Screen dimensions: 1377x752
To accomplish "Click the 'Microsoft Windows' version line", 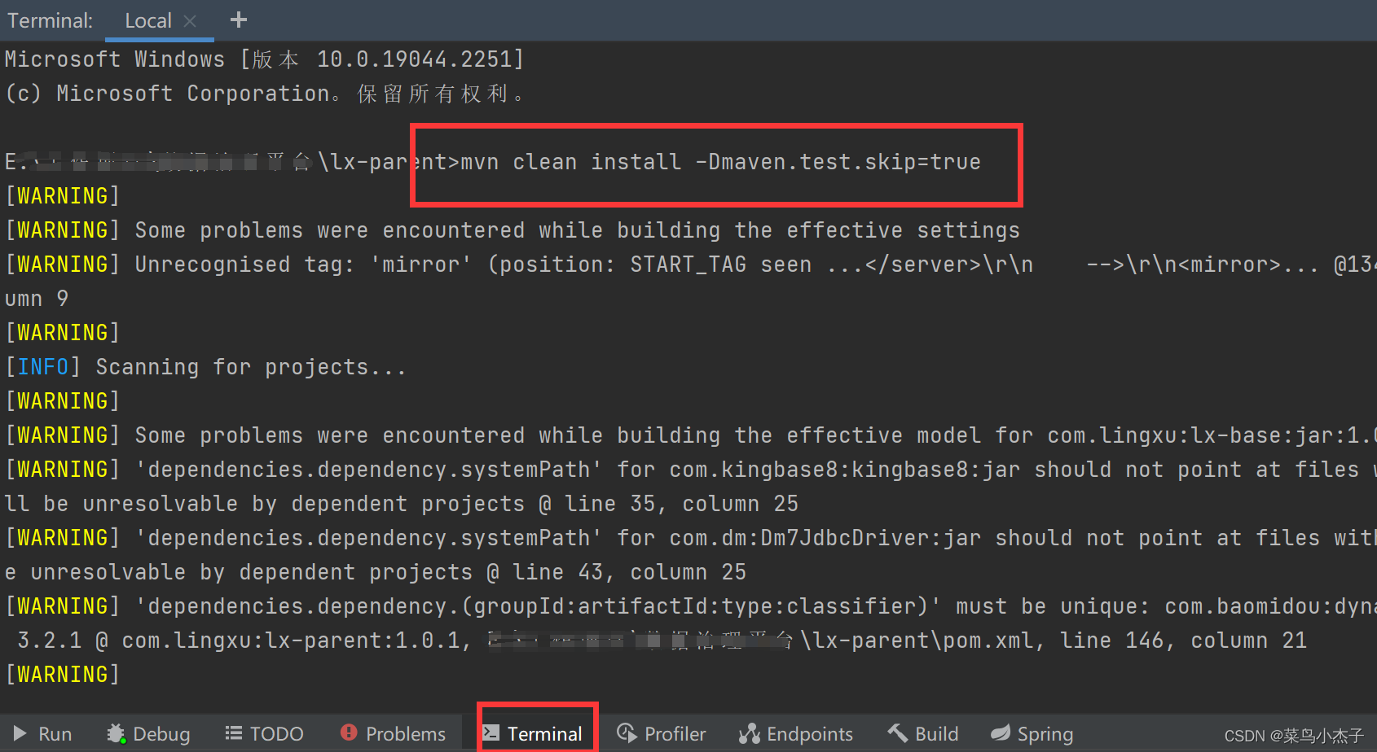I will (x=265, y=59).
